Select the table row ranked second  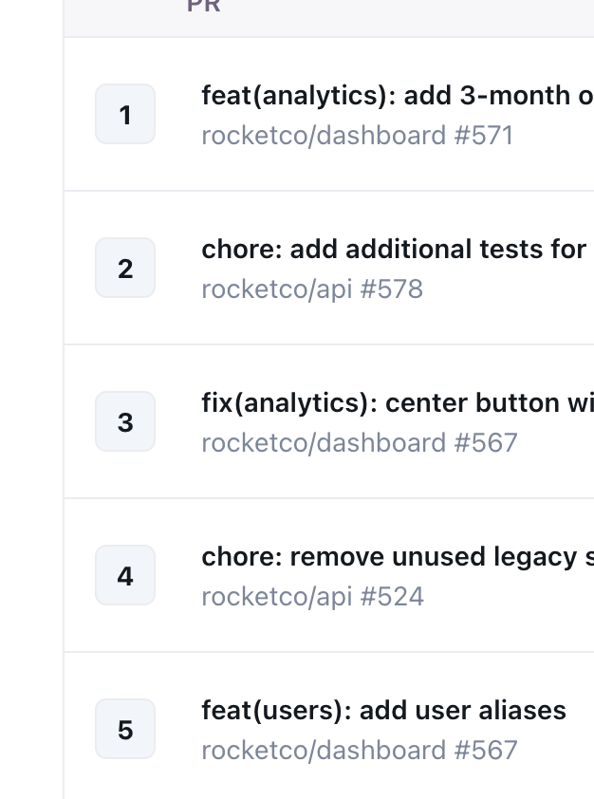[329, 268]
